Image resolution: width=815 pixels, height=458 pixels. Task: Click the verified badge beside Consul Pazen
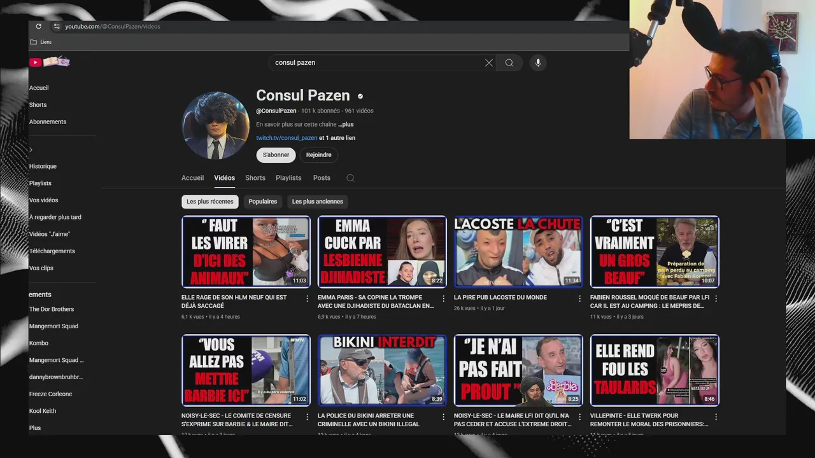click(x=360, y=96)
